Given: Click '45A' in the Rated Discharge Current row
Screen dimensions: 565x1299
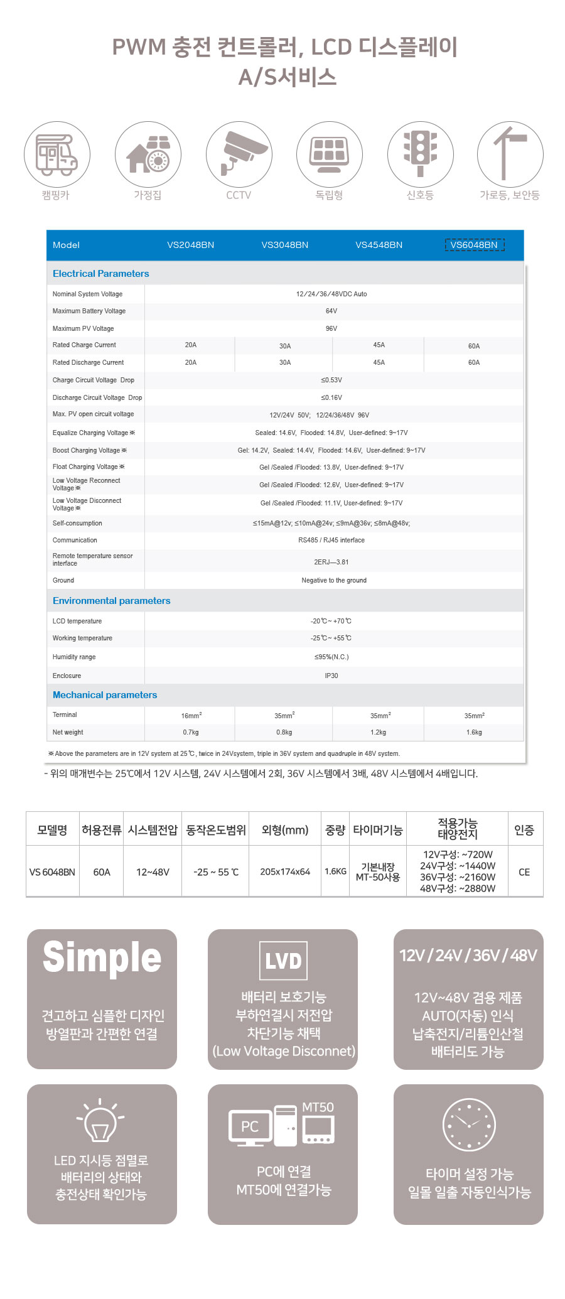Looking at the screenshot, I should [x=379, y=362].
